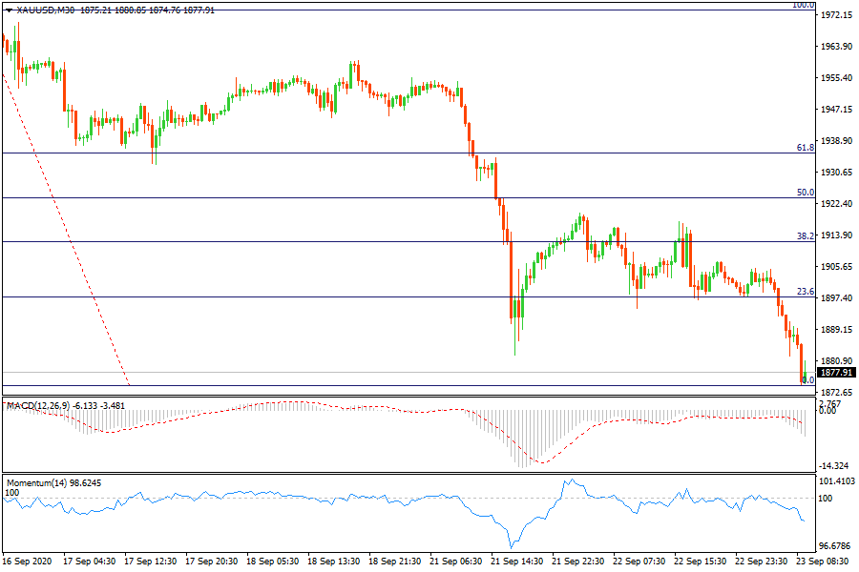This screenshot has height=572, width=859.
Task: Select the 61.8 Fibonacci level label
Action: pos(805,148)
